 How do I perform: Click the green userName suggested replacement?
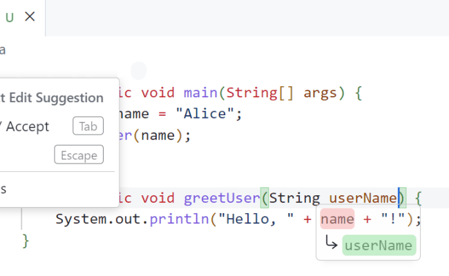tap(379, 246)
